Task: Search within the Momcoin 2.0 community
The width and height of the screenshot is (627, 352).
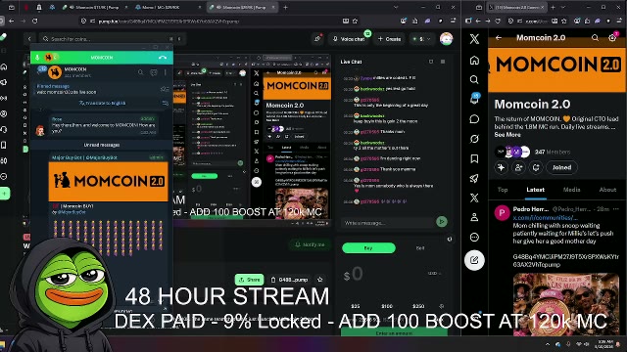Action: (x=595, y=38)
